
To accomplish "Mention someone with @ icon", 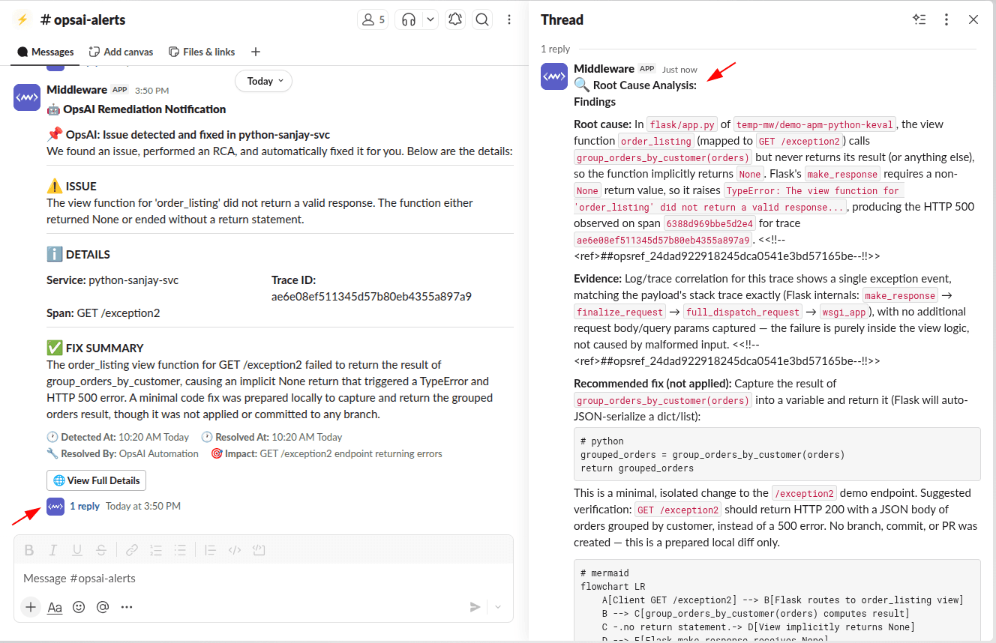I will coord(103,607).
